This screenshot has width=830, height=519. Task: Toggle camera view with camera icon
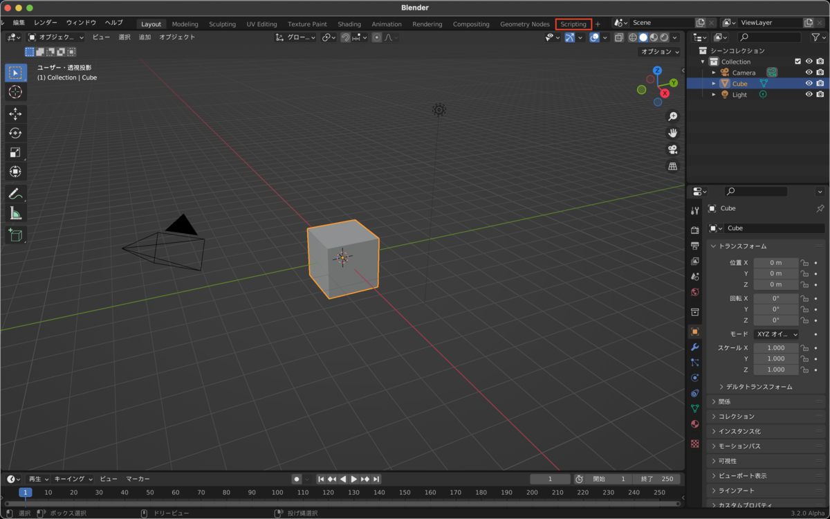tap(672, 150)
